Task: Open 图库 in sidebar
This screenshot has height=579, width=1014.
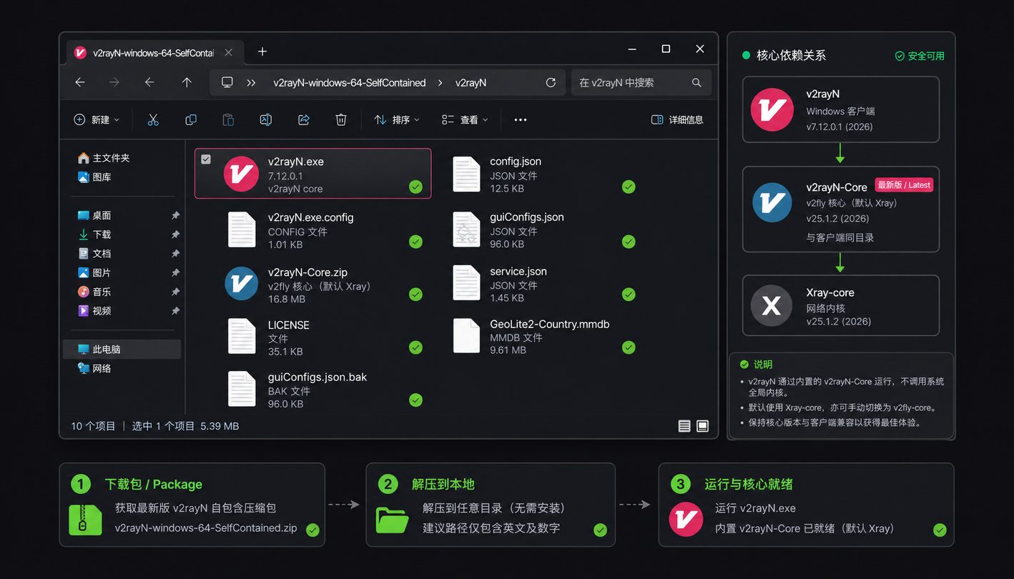Action: 94,177
